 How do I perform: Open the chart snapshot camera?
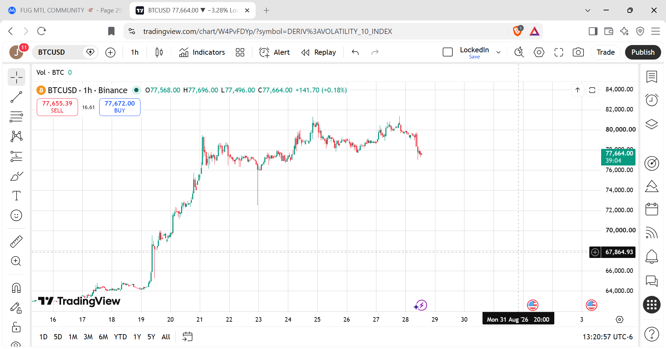click(578, 52)
